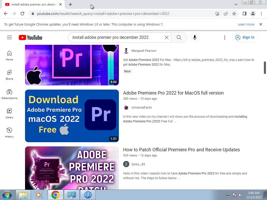The width and height of the screenshot is (267, 200).
Task: Expand the tab search dropdown arrow
Action: pos(236,4)
